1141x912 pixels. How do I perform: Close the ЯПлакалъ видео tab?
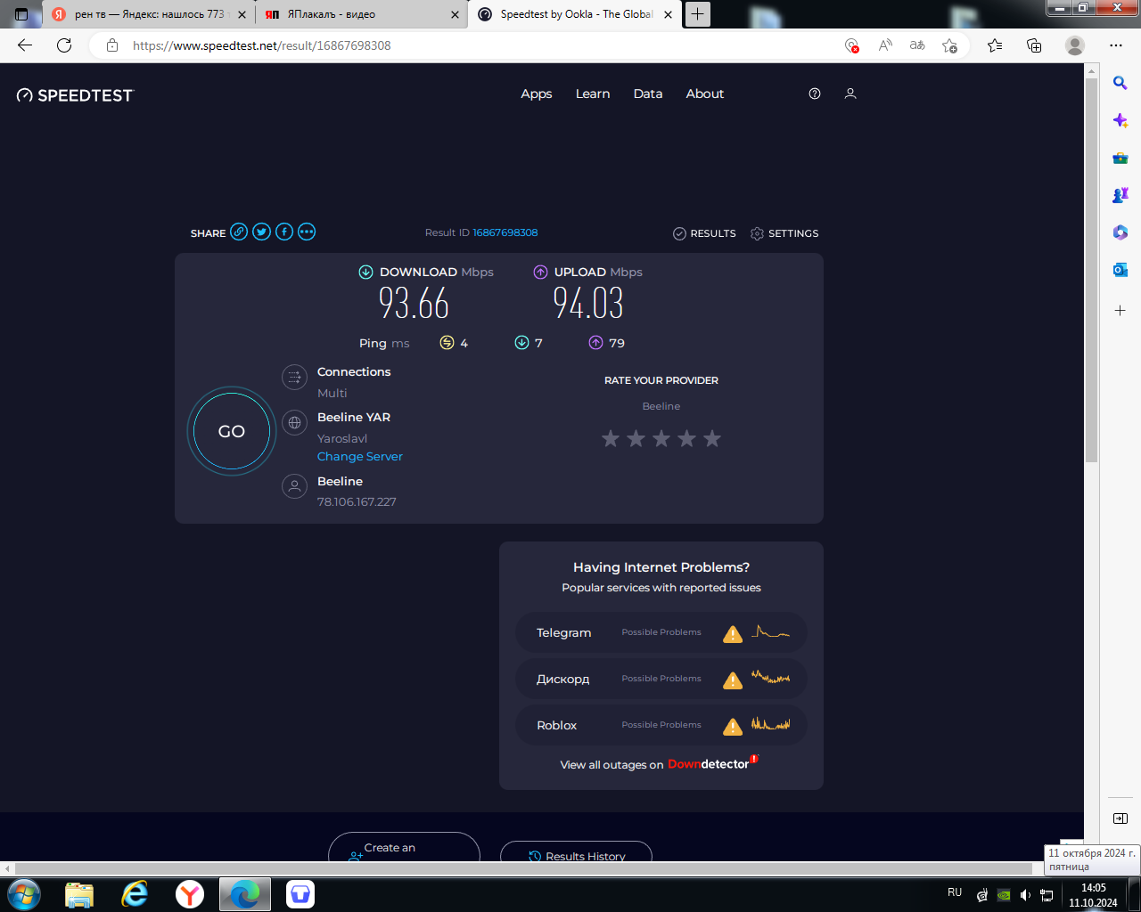point(455,14)
